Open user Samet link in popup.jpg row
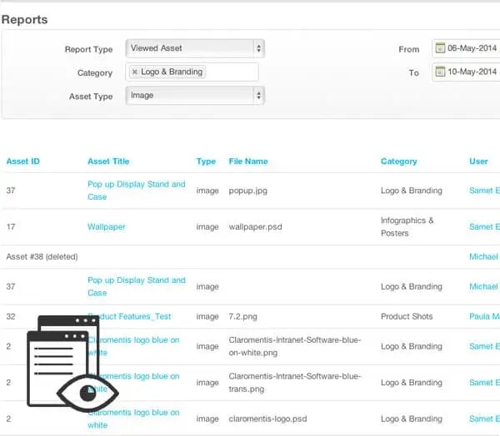This screenshot has width=500, height=436. click(484, 191)
